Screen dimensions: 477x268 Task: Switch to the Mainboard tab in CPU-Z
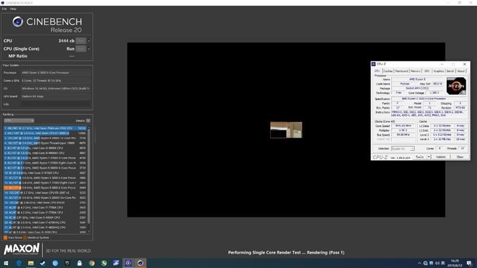401,71
